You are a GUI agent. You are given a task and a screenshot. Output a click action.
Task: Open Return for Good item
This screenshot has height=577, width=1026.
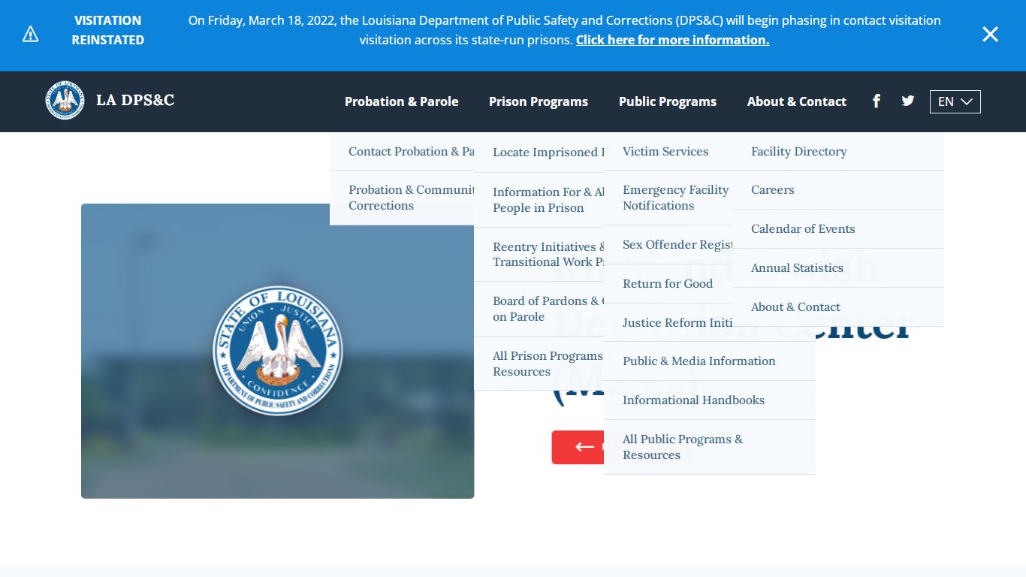[668, 283]
